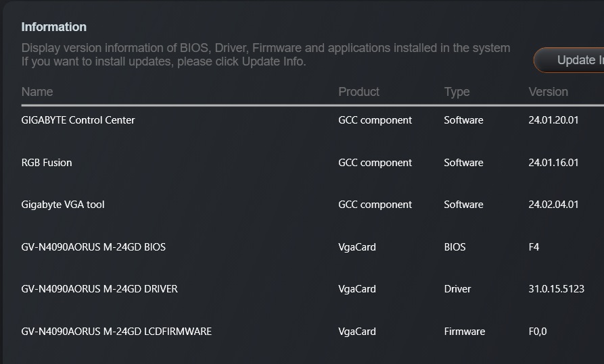Click the firmware version F0,0 cell
The image size is (604, 364).
tap(538, 332)
